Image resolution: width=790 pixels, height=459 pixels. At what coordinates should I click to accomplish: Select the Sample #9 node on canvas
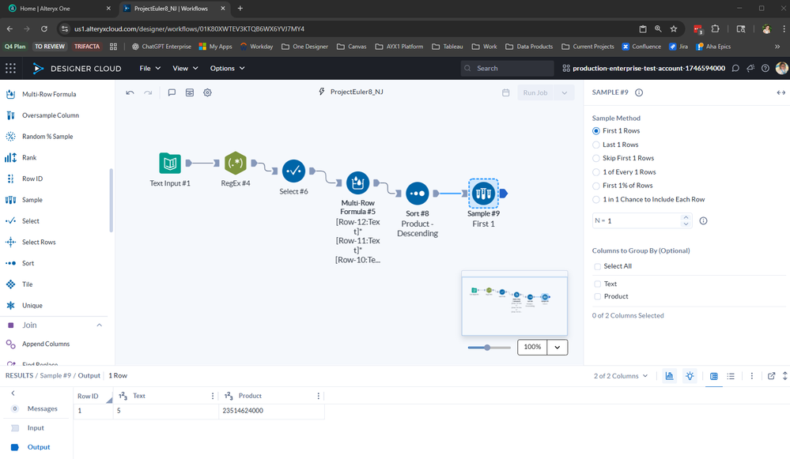click(x=483, y=194)
